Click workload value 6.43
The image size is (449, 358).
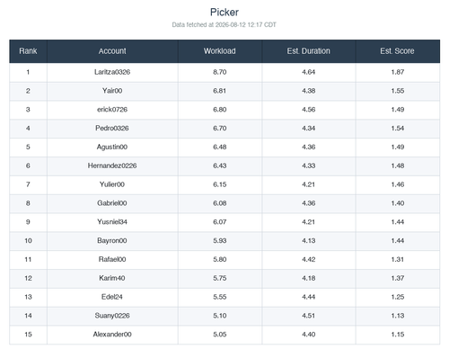point(220,166)
